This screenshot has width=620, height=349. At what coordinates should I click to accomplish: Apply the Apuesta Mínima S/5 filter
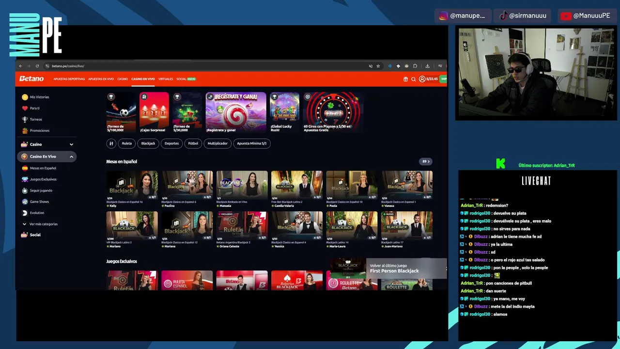252,143
